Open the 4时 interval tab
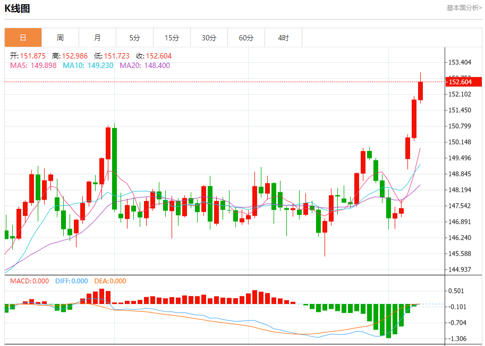Screen dimensions: 485x346 coord(283,38)
